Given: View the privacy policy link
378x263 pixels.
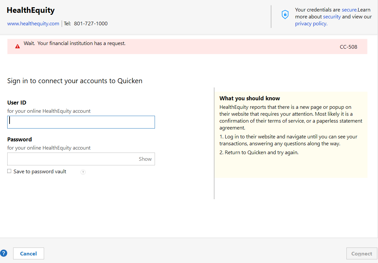Looking at the screenshot, I should [x=311, y=24].
